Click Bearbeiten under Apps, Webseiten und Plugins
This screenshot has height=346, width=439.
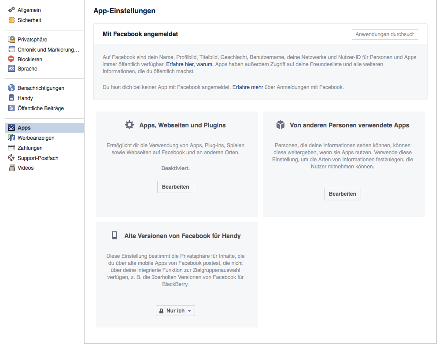point(176,187)
